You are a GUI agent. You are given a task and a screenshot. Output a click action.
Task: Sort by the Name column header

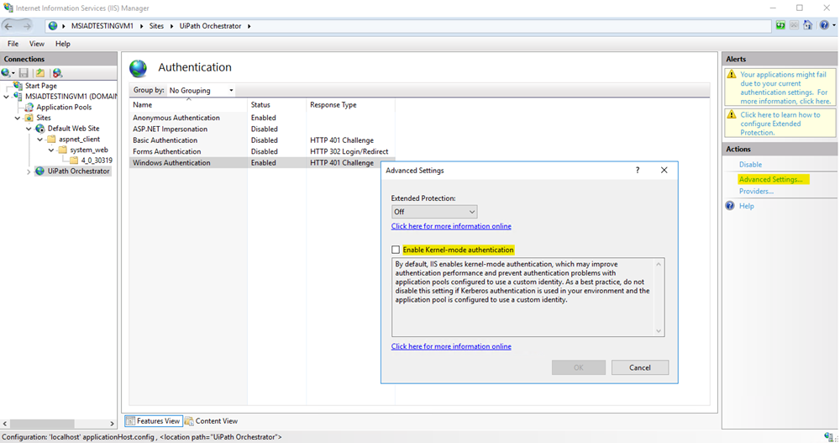(x=188, y=104)
